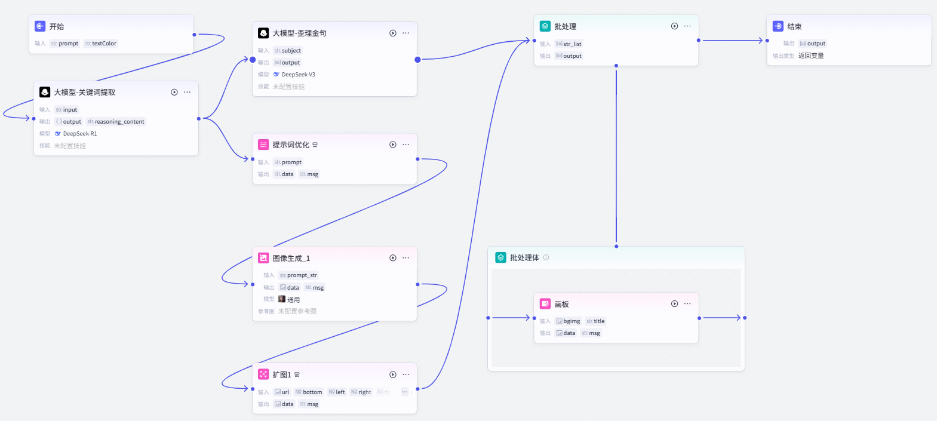
Task: Open the 画板 node's three-dot menu
Action: tap(687, 304)
